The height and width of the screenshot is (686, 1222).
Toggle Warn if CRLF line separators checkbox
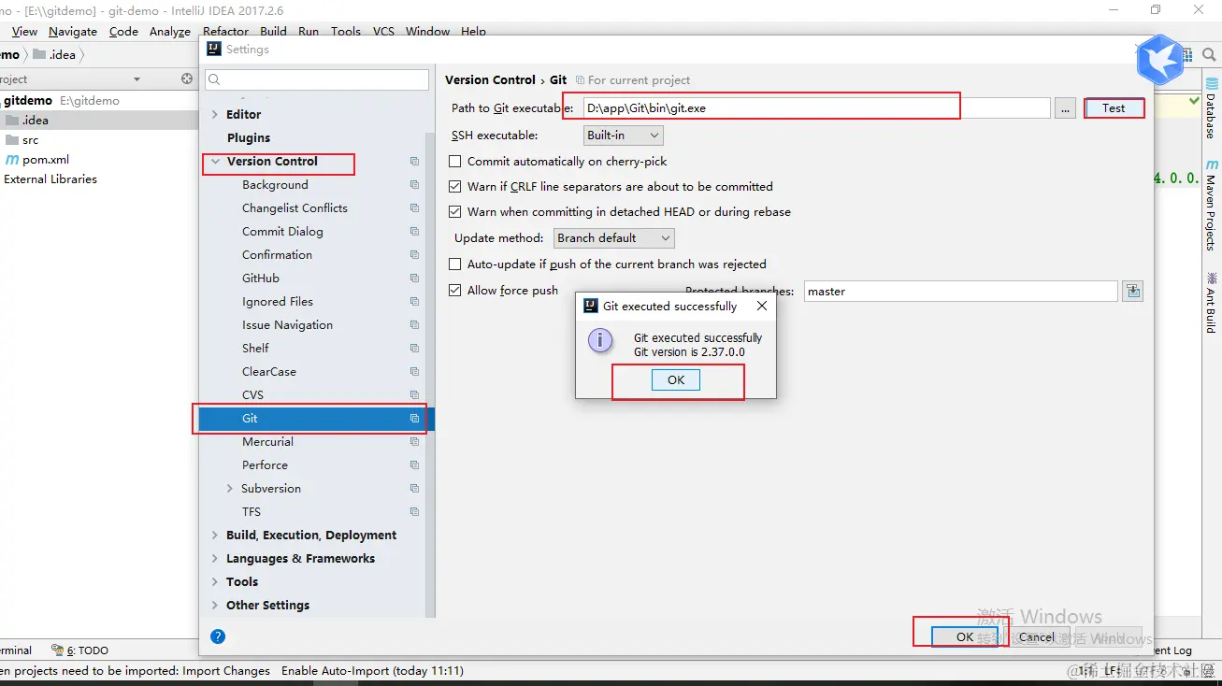455,187
